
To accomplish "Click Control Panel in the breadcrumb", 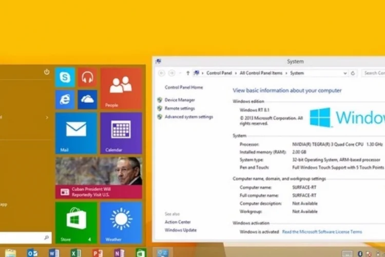I will (x=219, y=73).
